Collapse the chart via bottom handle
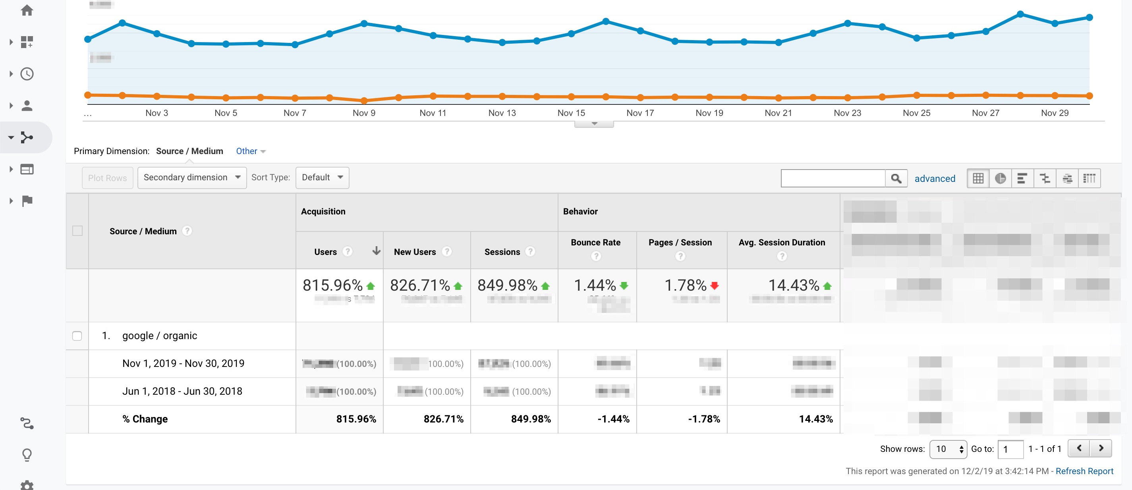1132x490 pixels. [594, 124]
